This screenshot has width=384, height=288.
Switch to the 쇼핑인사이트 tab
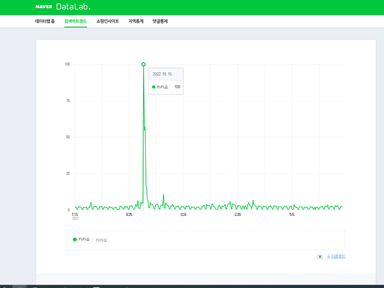point(107,21)
